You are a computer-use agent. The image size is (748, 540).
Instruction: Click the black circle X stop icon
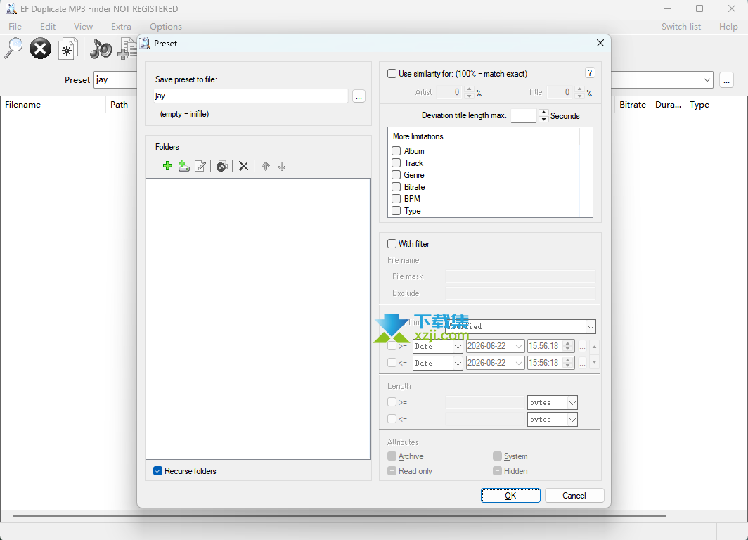click(41, 49)
